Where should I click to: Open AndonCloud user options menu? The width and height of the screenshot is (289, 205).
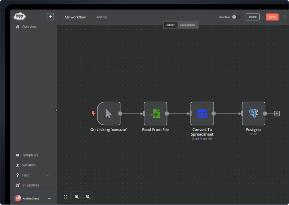pos(50,198)
